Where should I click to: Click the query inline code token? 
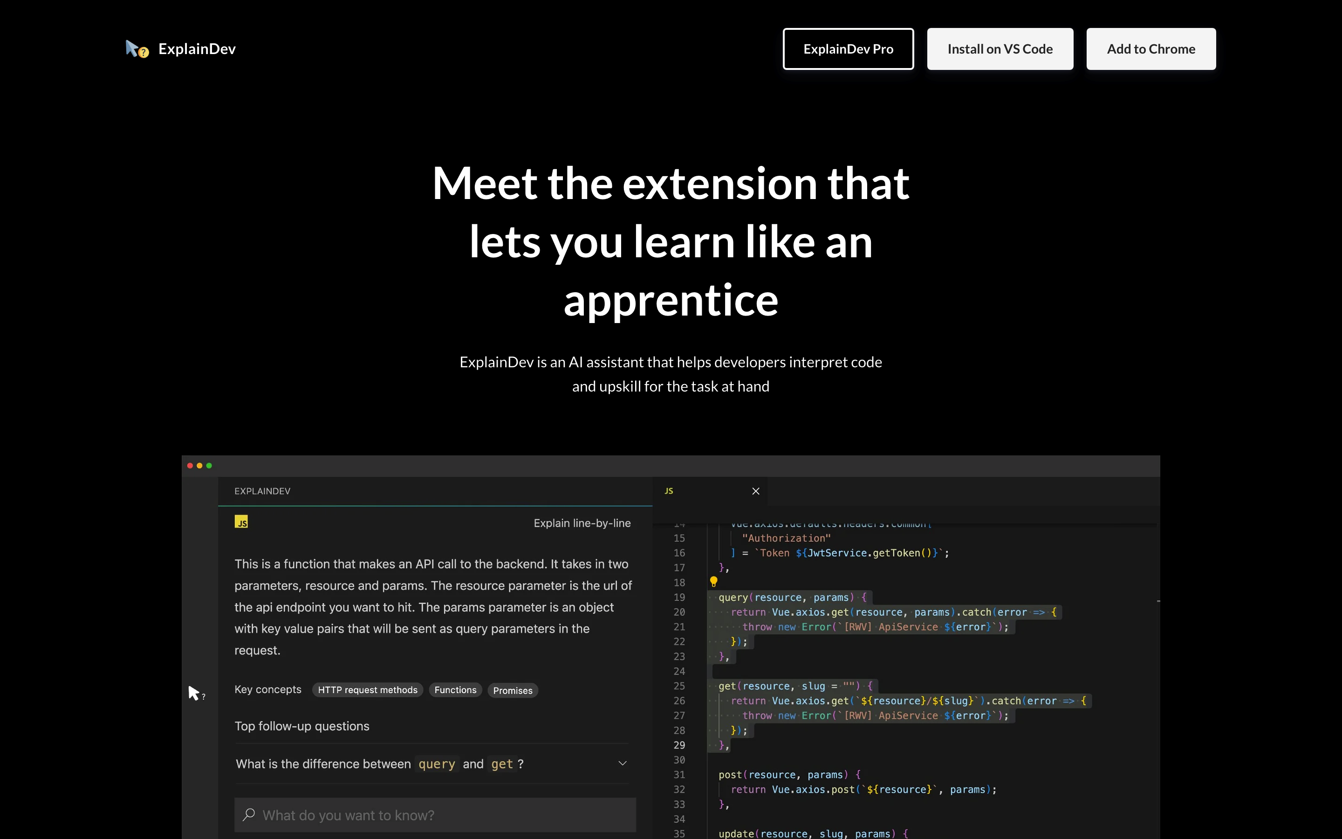(437, 764)
